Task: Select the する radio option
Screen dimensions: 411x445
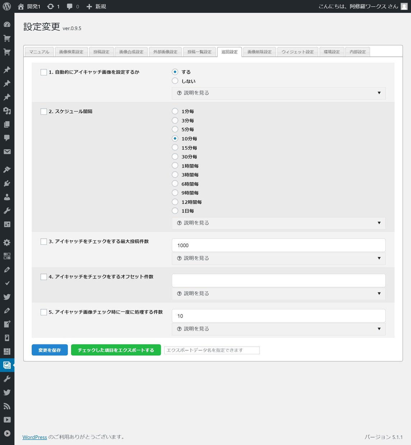Action: click(175, 72)
